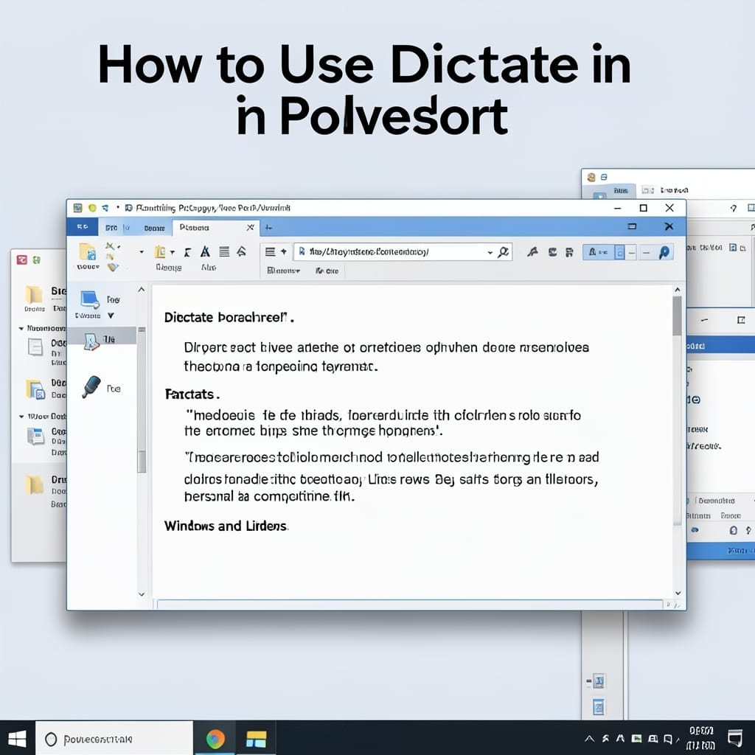
Task: Click the yellow clipboard icon in the toolbar
Action: pos(160,252)
